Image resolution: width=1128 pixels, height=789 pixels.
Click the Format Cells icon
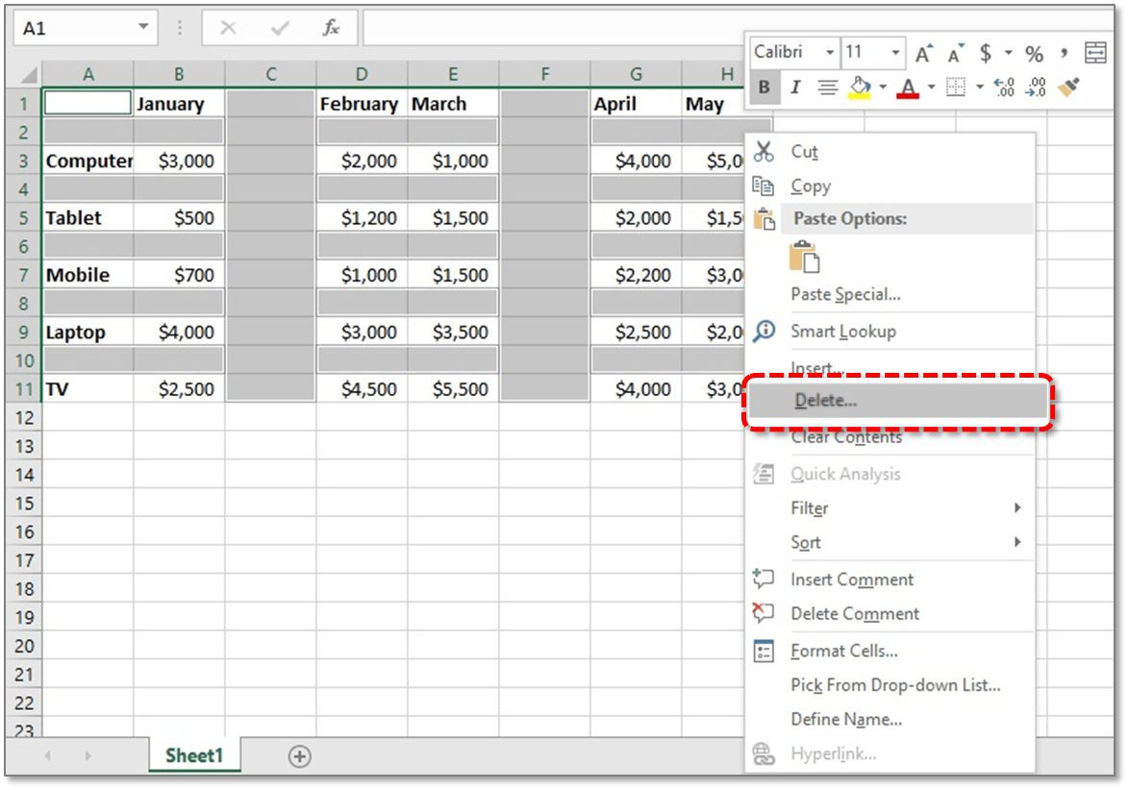coord(764,651)
